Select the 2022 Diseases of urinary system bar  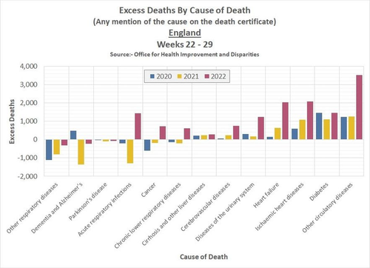(261, 128)
